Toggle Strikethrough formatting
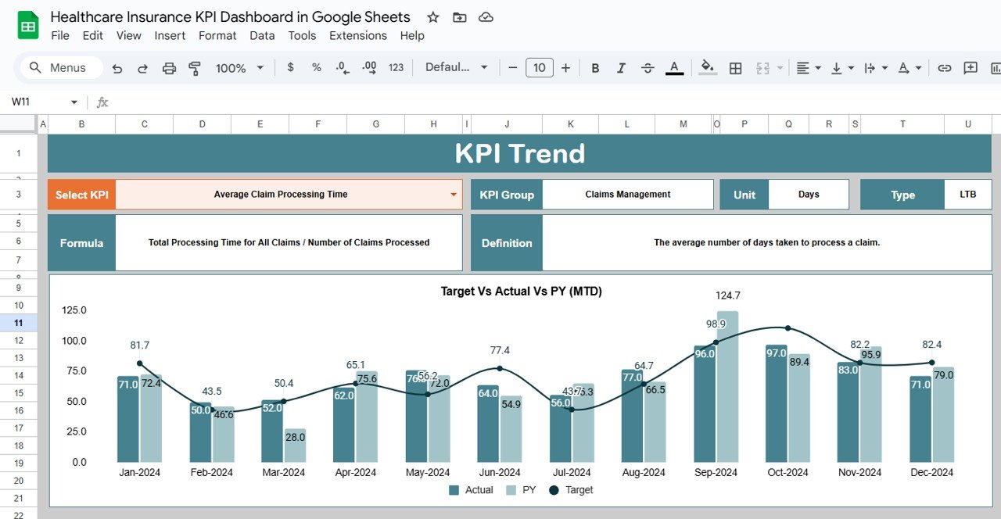1001x519 pixels. click(x=648, y=68)
